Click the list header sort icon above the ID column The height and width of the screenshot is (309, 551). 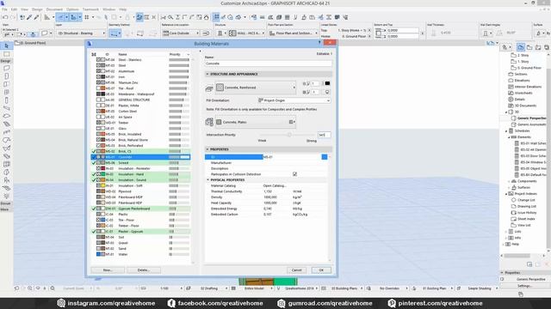[x=94, y=54]
